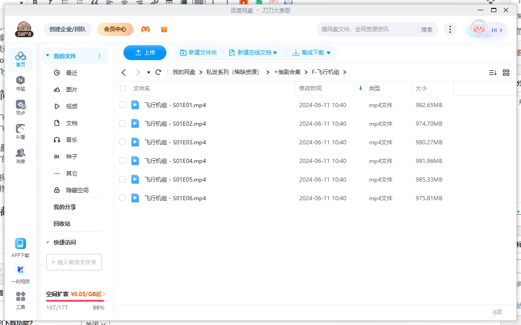Switch to grid view layout

506,72
